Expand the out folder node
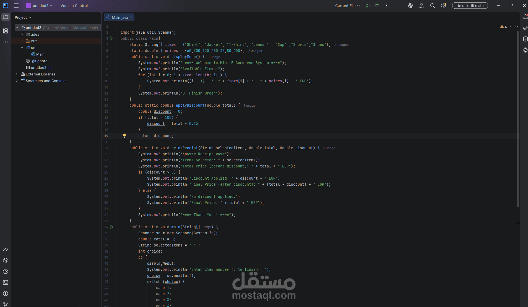528x307 pixels. [x=22, y=41]
